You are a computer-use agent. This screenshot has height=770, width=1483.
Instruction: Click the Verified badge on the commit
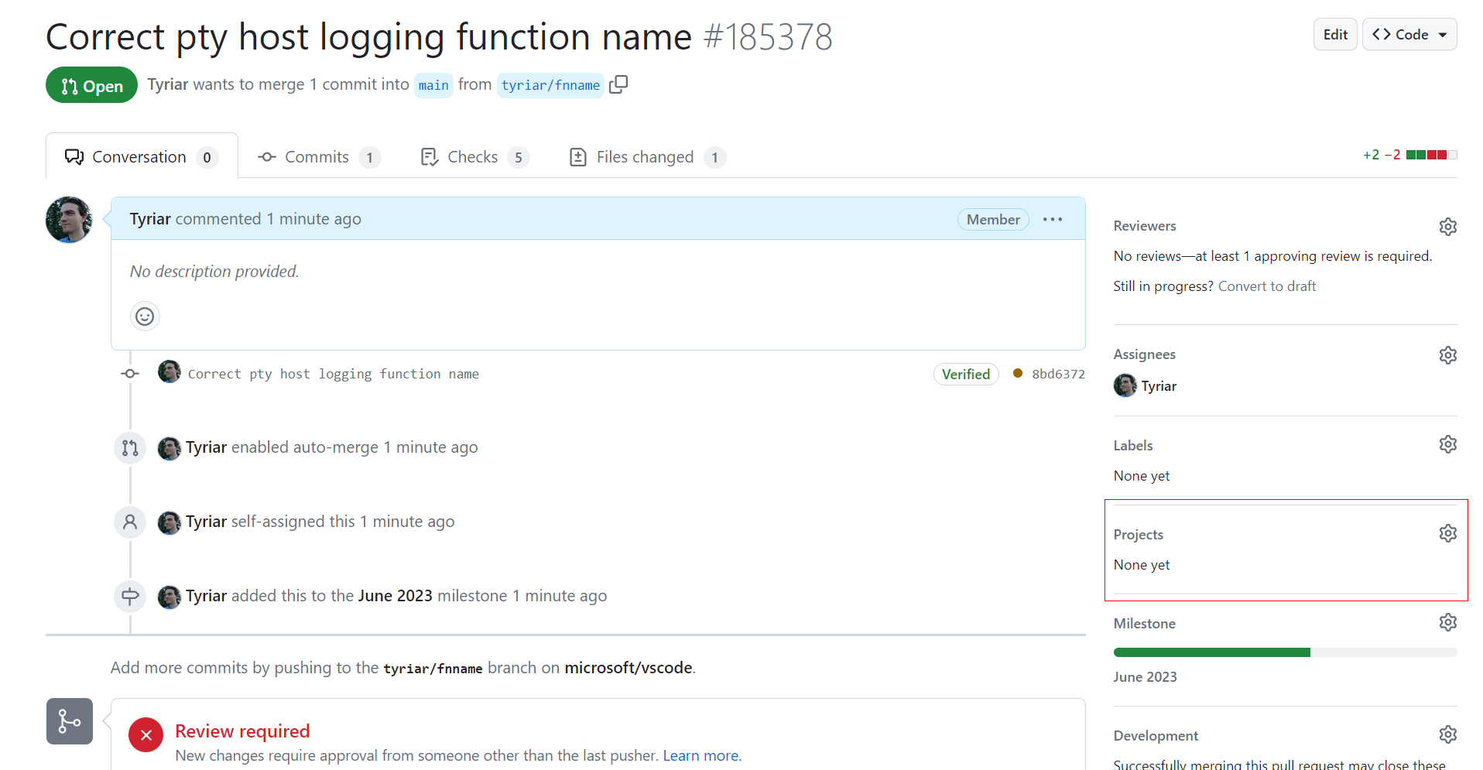coord(965,374)
